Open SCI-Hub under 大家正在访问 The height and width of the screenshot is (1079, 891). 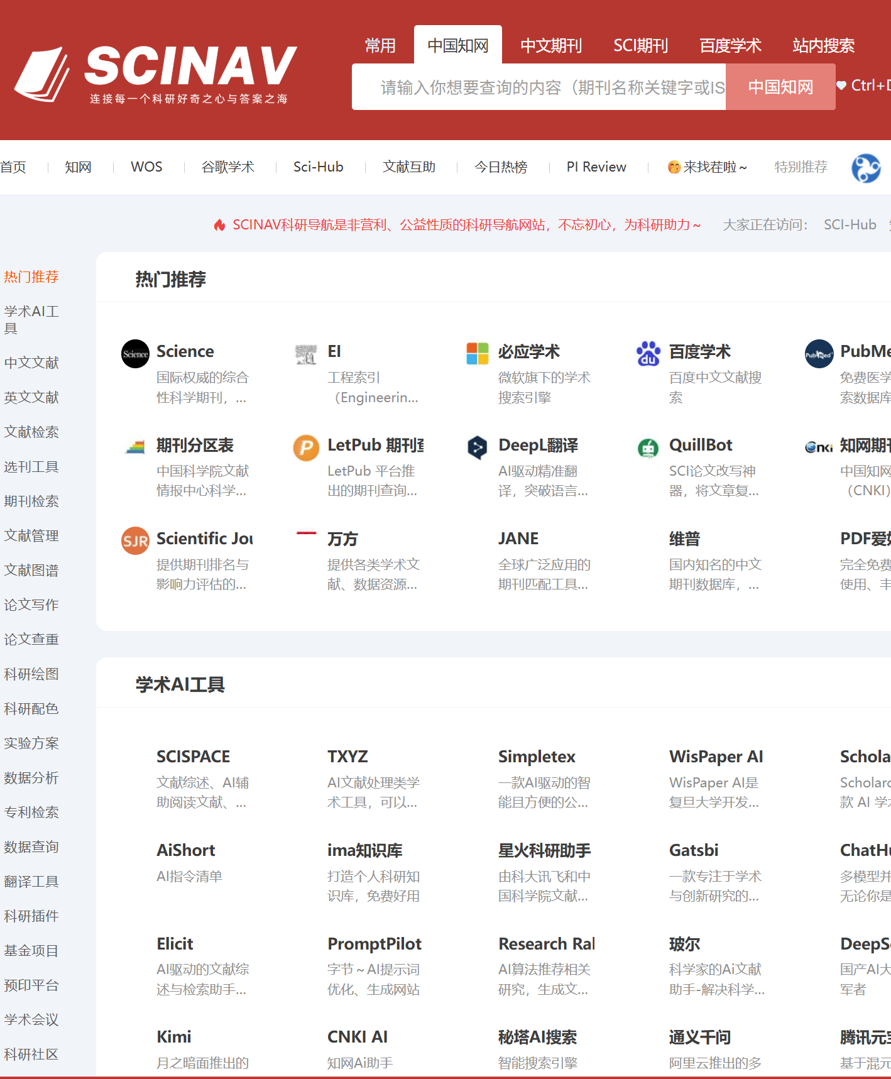(x=850, y=225)
